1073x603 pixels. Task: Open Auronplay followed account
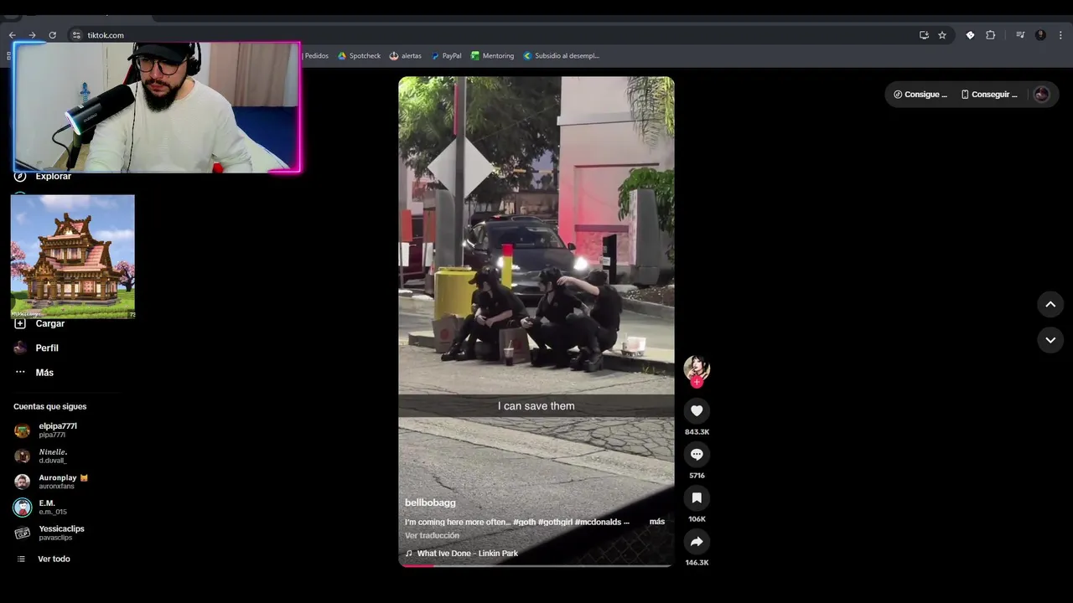coord(51,482)
